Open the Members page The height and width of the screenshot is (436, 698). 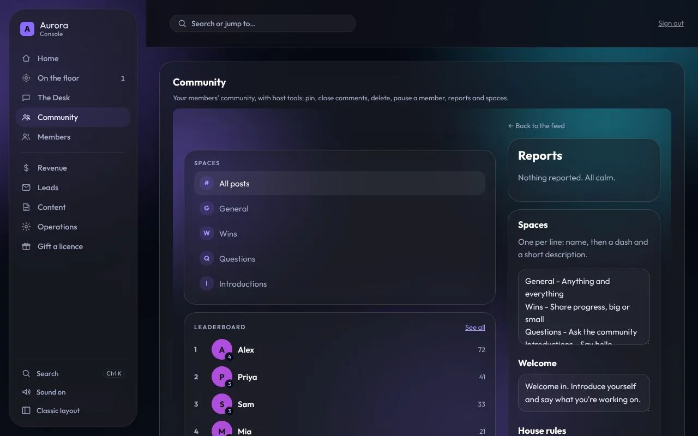click(x=73, y=137)
